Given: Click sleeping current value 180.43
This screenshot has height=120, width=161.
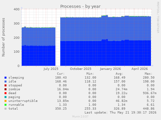Looking at the screenshot, I should point(61,78).
